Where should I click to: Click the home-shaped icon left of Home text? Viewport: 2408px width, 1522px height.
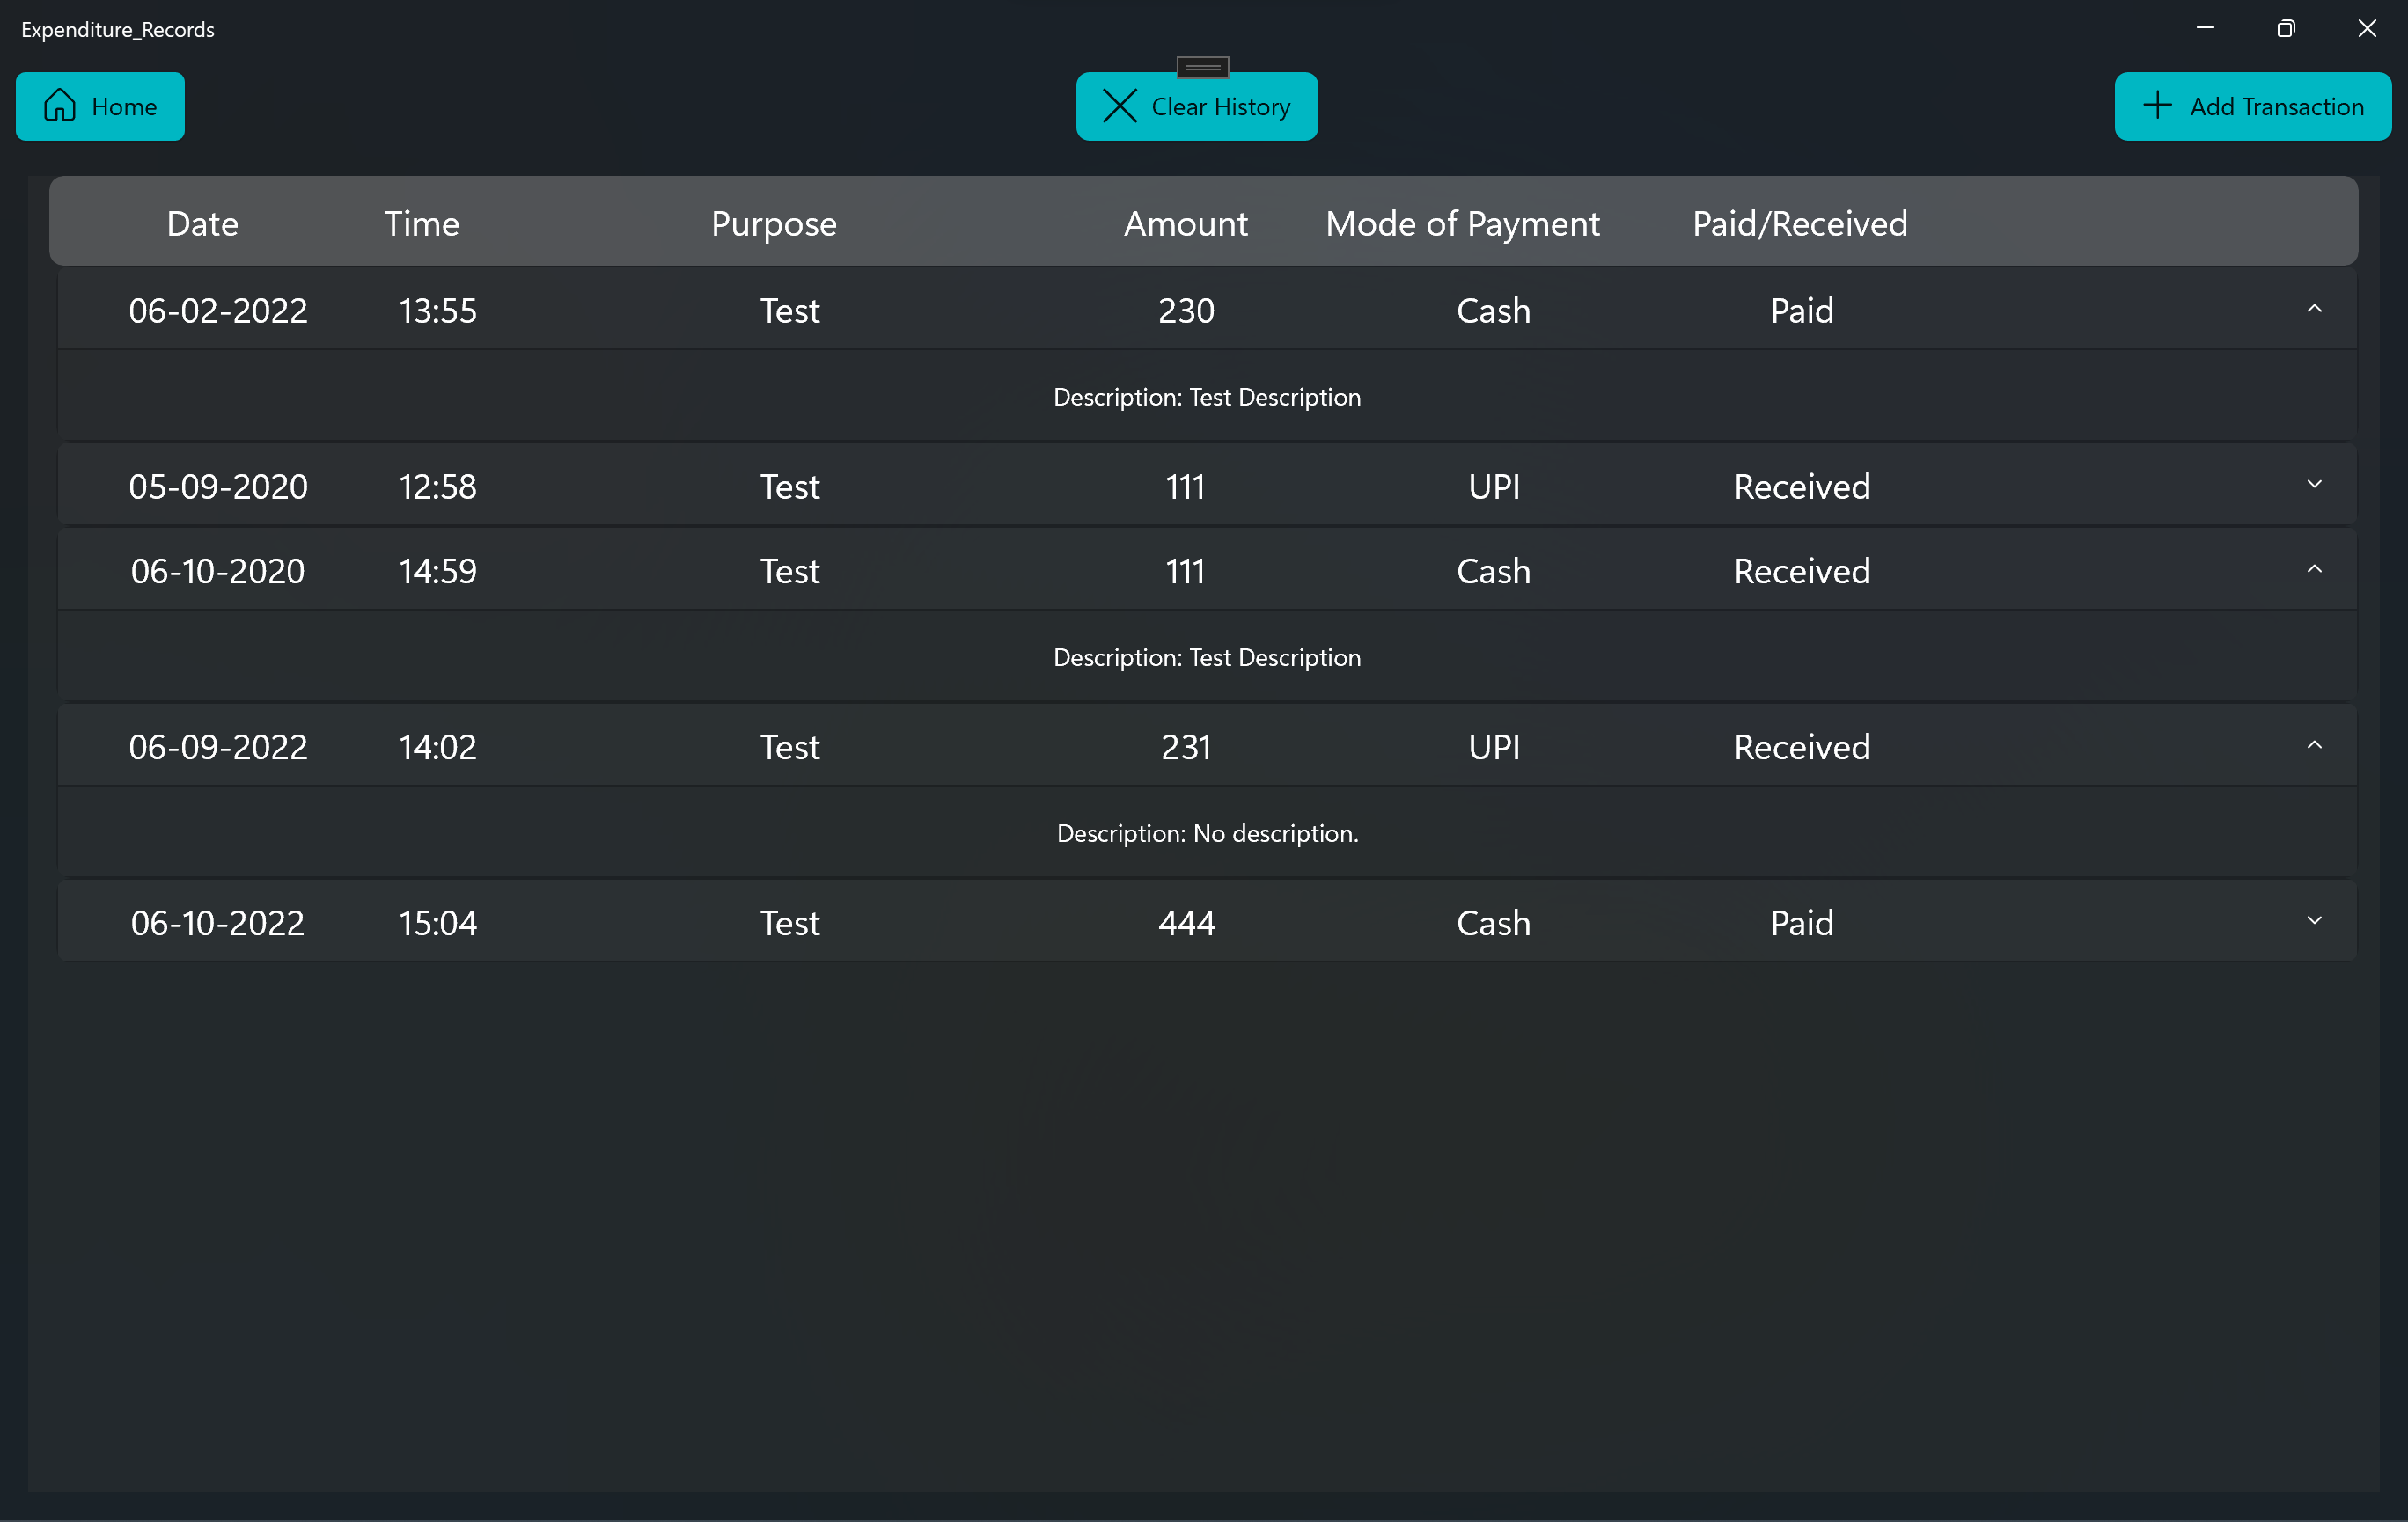point(60,106)
